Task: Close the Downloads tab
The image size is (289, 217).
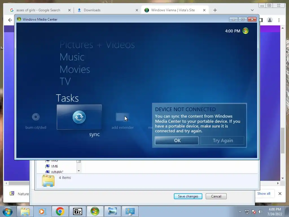Action: (x=137, y=10)
